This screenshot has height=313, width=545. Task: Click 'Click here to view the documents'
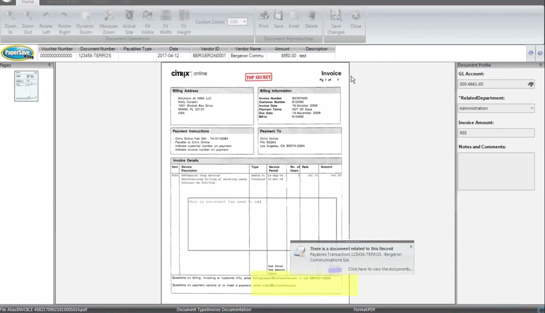coord(380,269)
